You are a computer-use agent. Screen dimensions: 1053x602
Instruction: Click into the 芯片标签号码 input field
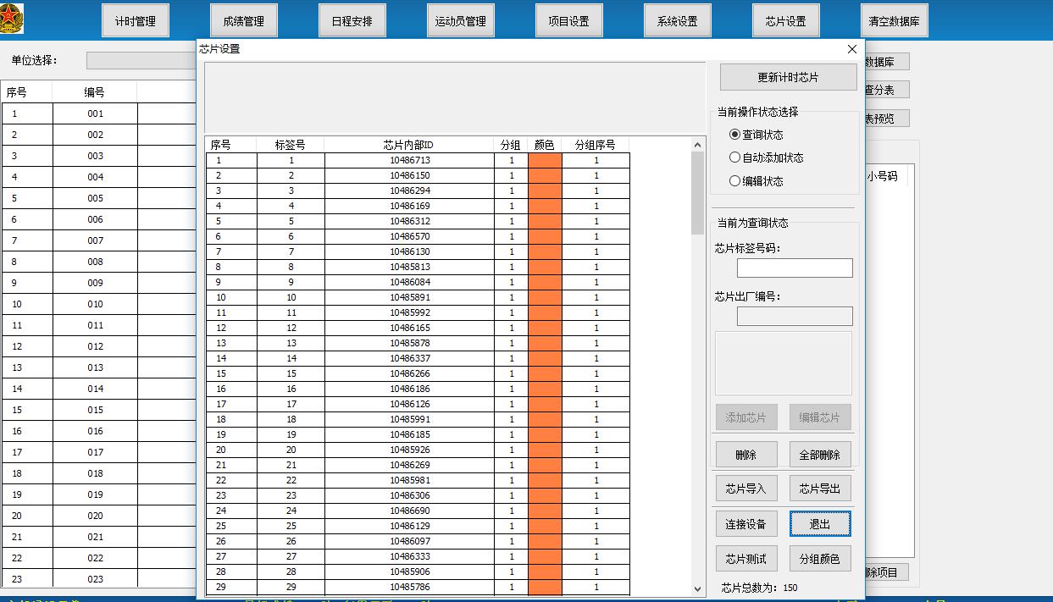pos(795,268)
